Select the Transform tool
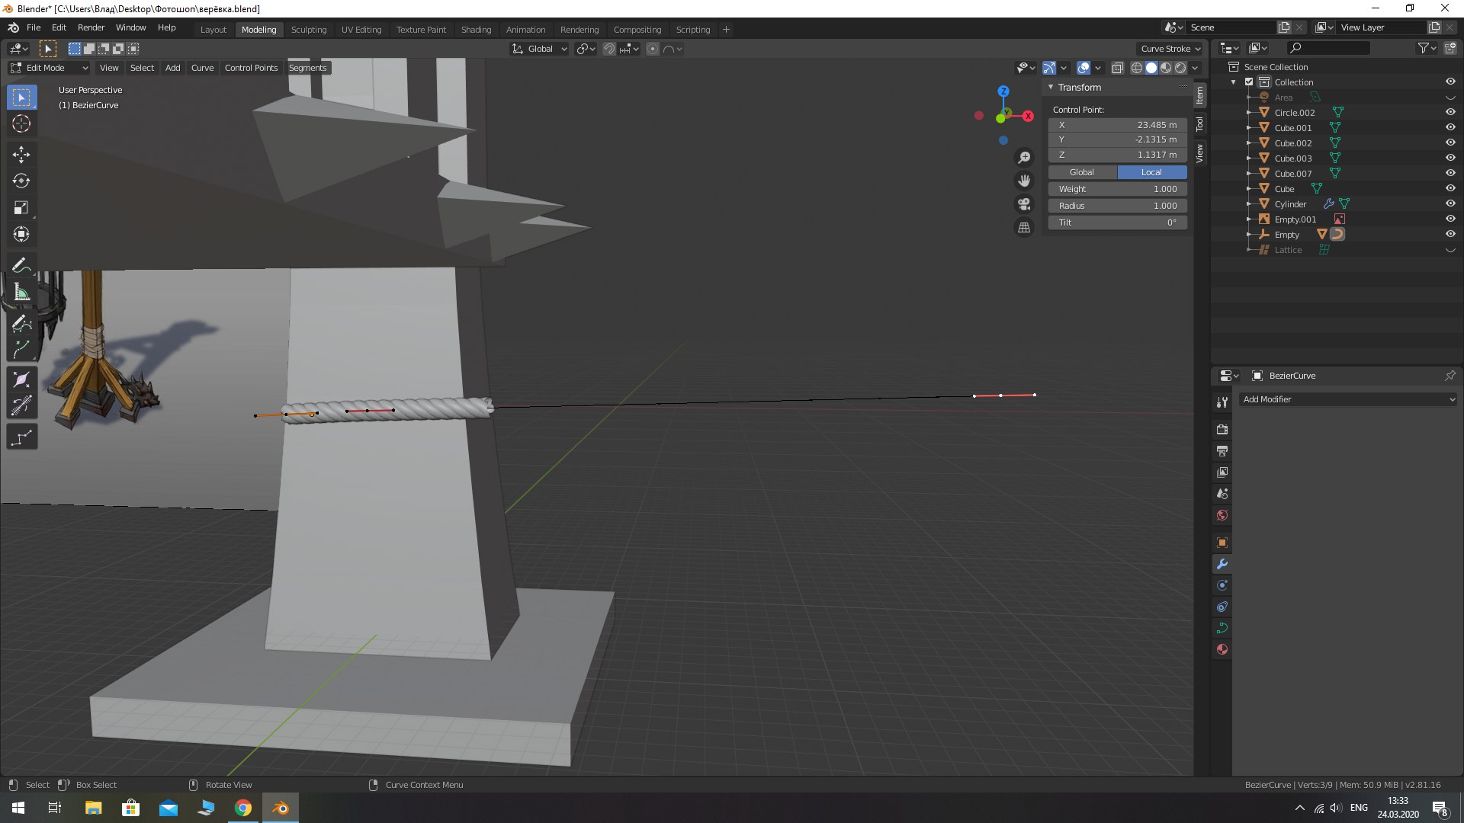1464x823 pixels. (21, 235)
